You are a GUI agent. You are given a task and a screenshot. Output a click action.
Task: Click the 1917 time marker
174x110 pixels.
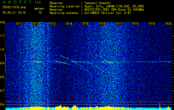tap(119, 23)
